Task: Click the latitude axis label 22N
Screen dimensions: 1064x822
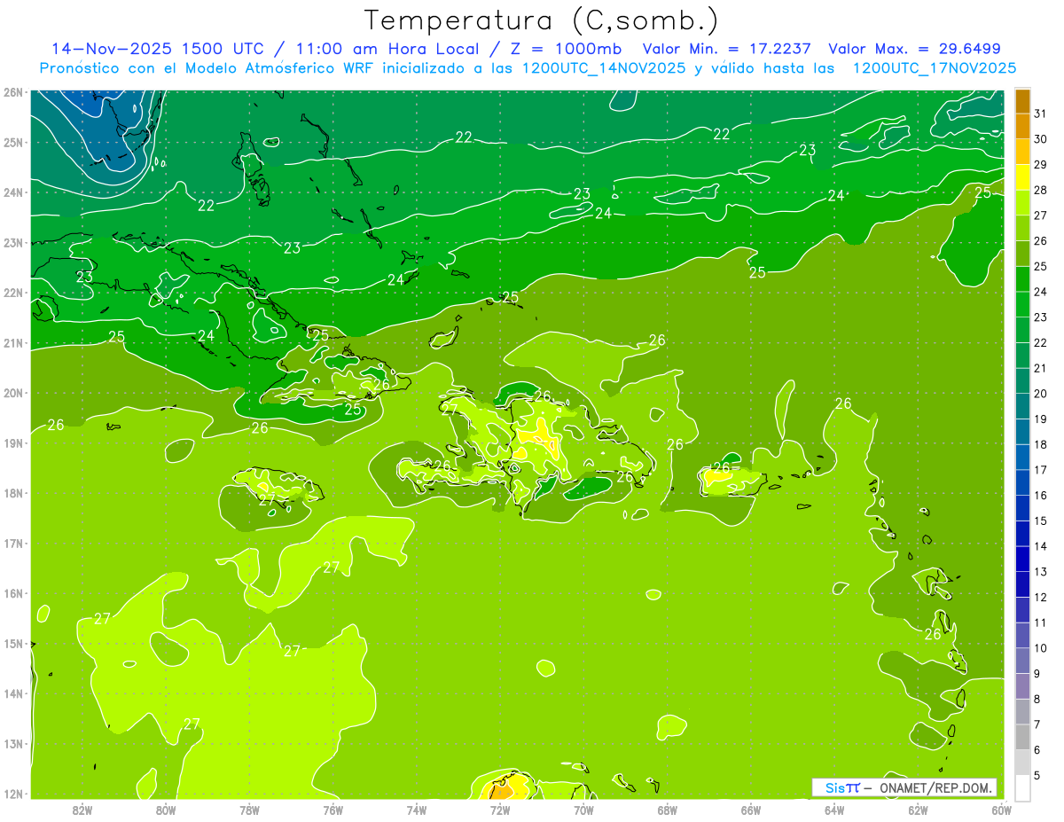Action: click(12, 293)
